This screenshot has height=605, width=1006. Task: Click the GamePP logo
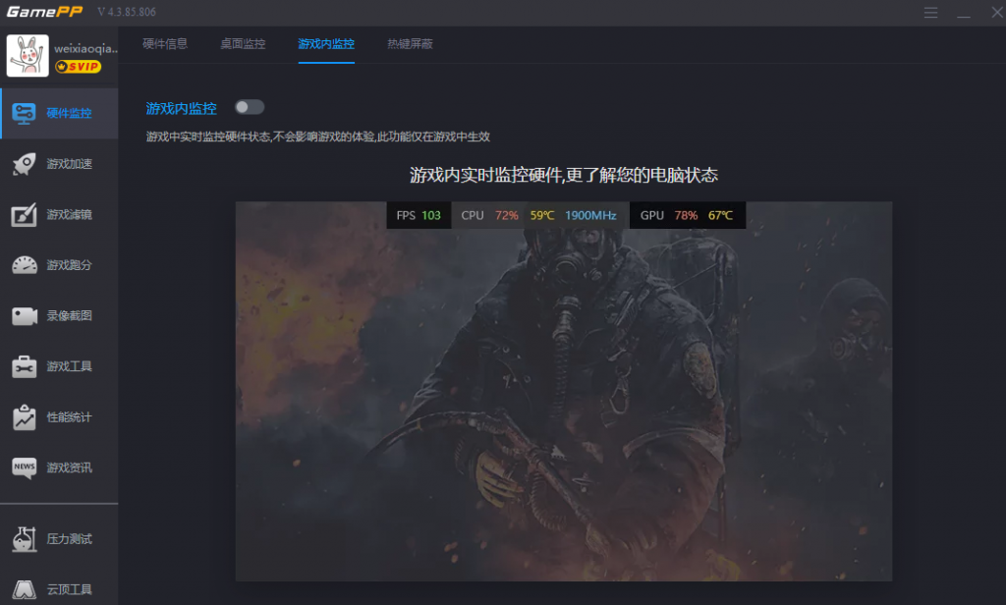[x=44, y=12]
